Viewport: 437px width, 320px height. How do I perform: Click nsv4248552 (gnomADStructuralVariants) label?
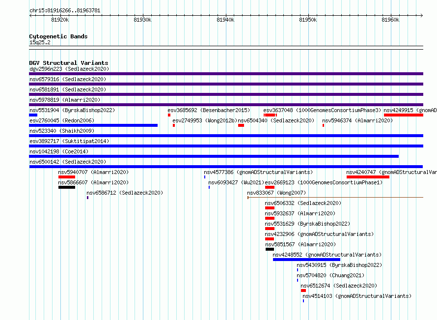tap(327, 255)
